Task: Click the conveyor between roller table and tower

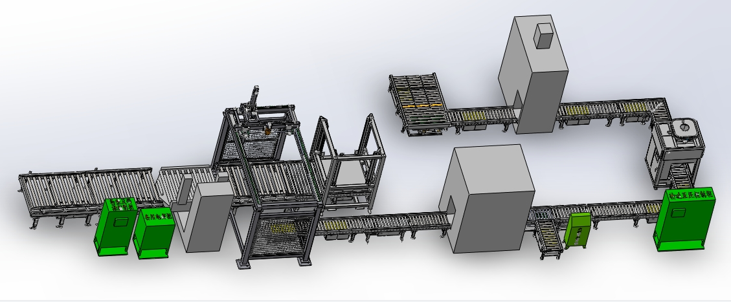Action: [x=479, y=116]
